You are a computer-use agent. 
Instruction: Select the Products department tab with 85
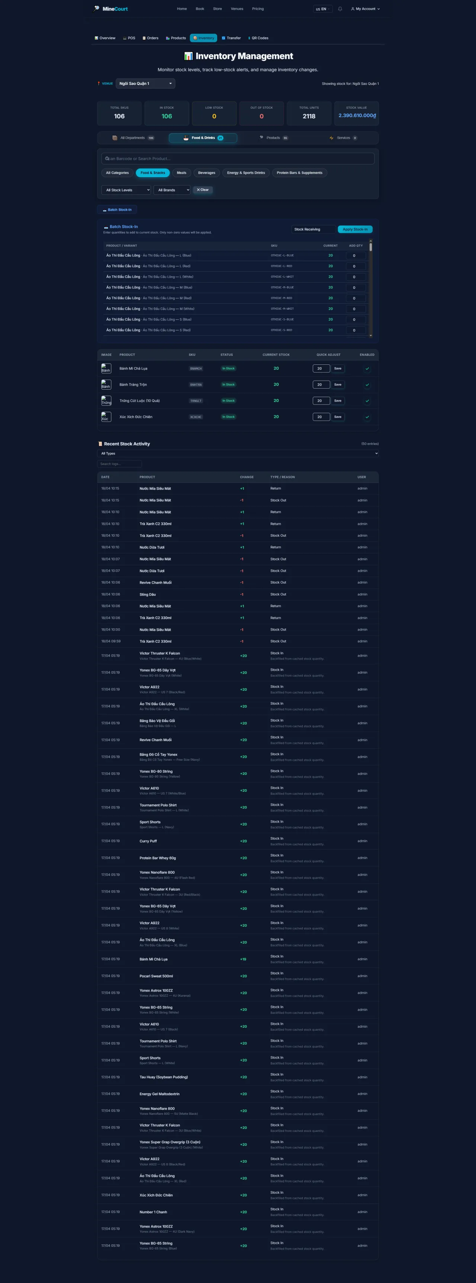coord(274,138)
